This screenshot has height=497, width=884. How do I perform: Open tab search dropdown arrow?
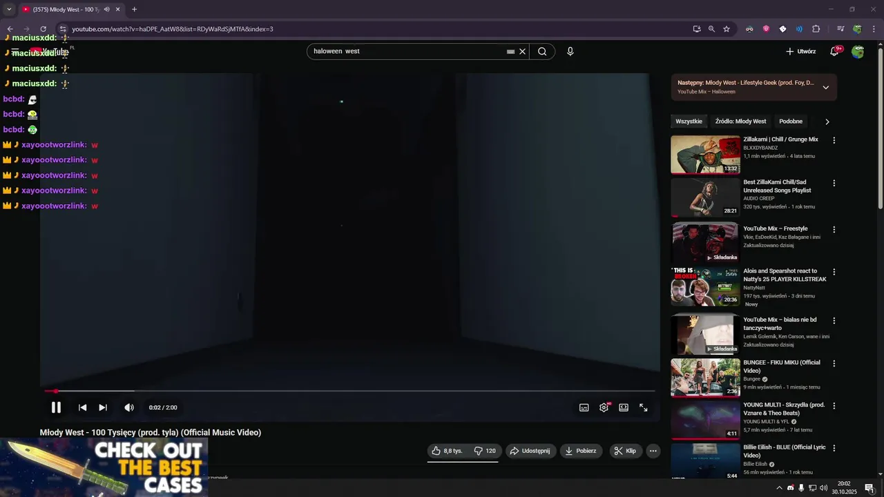pyautogui.click(x=9, y=10)
